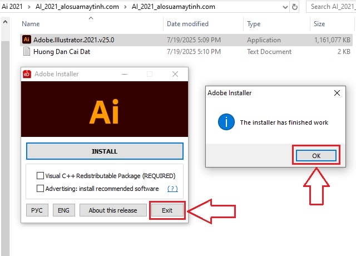Viewport: 356px width, 256px height.
Task: Sort files by Size column
Action: pyautogui.click(x=319, y=24)
